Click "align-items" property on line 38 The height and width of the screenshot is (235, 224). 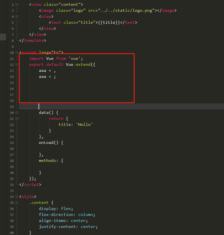(x=52, y=221)
